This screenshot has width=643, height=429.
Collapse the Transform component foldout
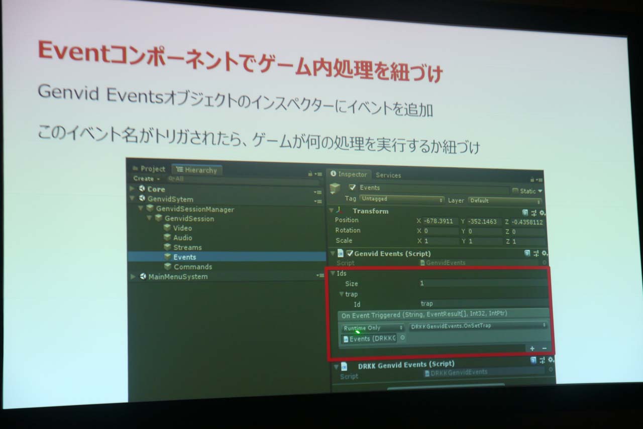pyautogui.click(x=331, y=210)
